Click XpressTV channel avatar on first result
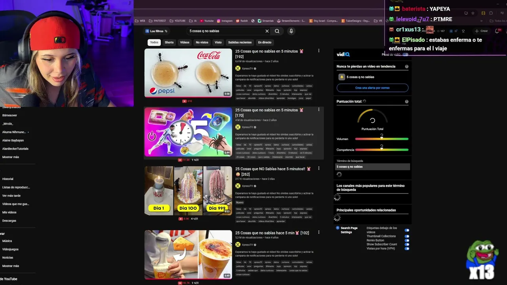The width and height of the screenshot is (507, 285). 238,68
